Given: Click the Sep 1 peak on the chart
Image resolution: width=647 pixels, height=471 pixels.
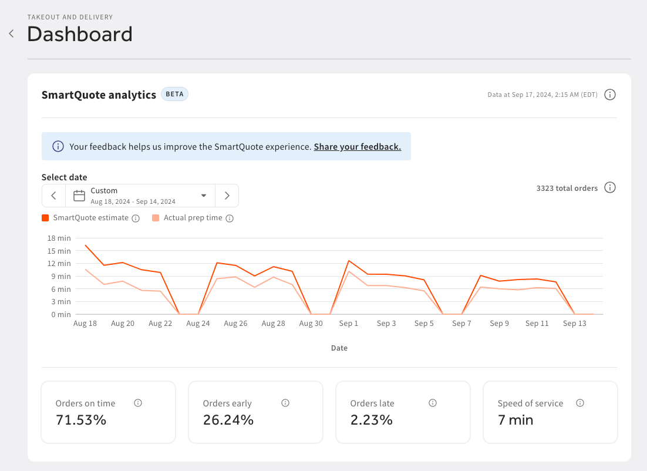Looking at the screenshot, I should [349, 261].
